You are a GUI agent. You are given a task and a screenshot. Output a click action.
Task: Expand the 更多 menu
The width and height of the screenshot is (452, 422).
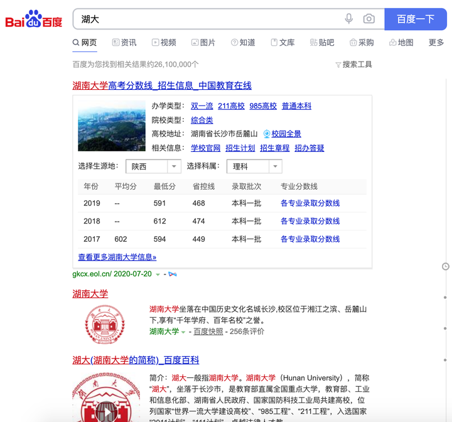pyautogui.click(x=436, y=43)
